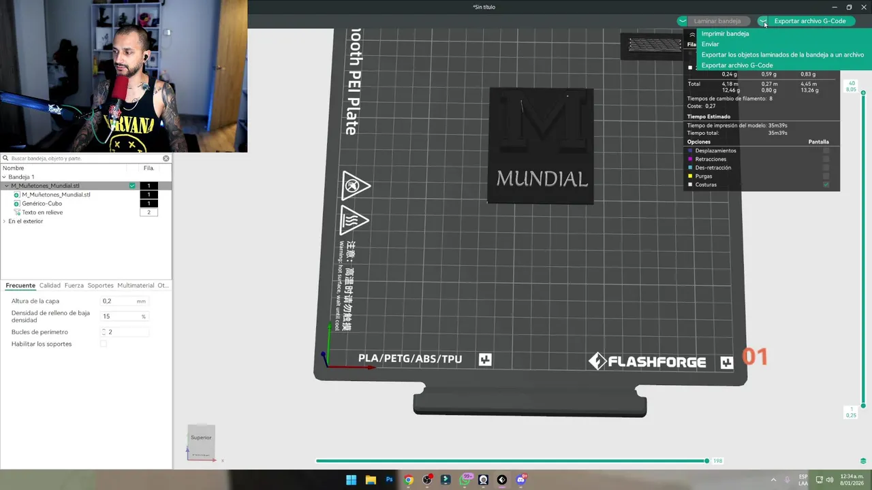Click the Texto en relieve text icon
The height and width of the screenshot is (490, 872).
coord(17,212)
